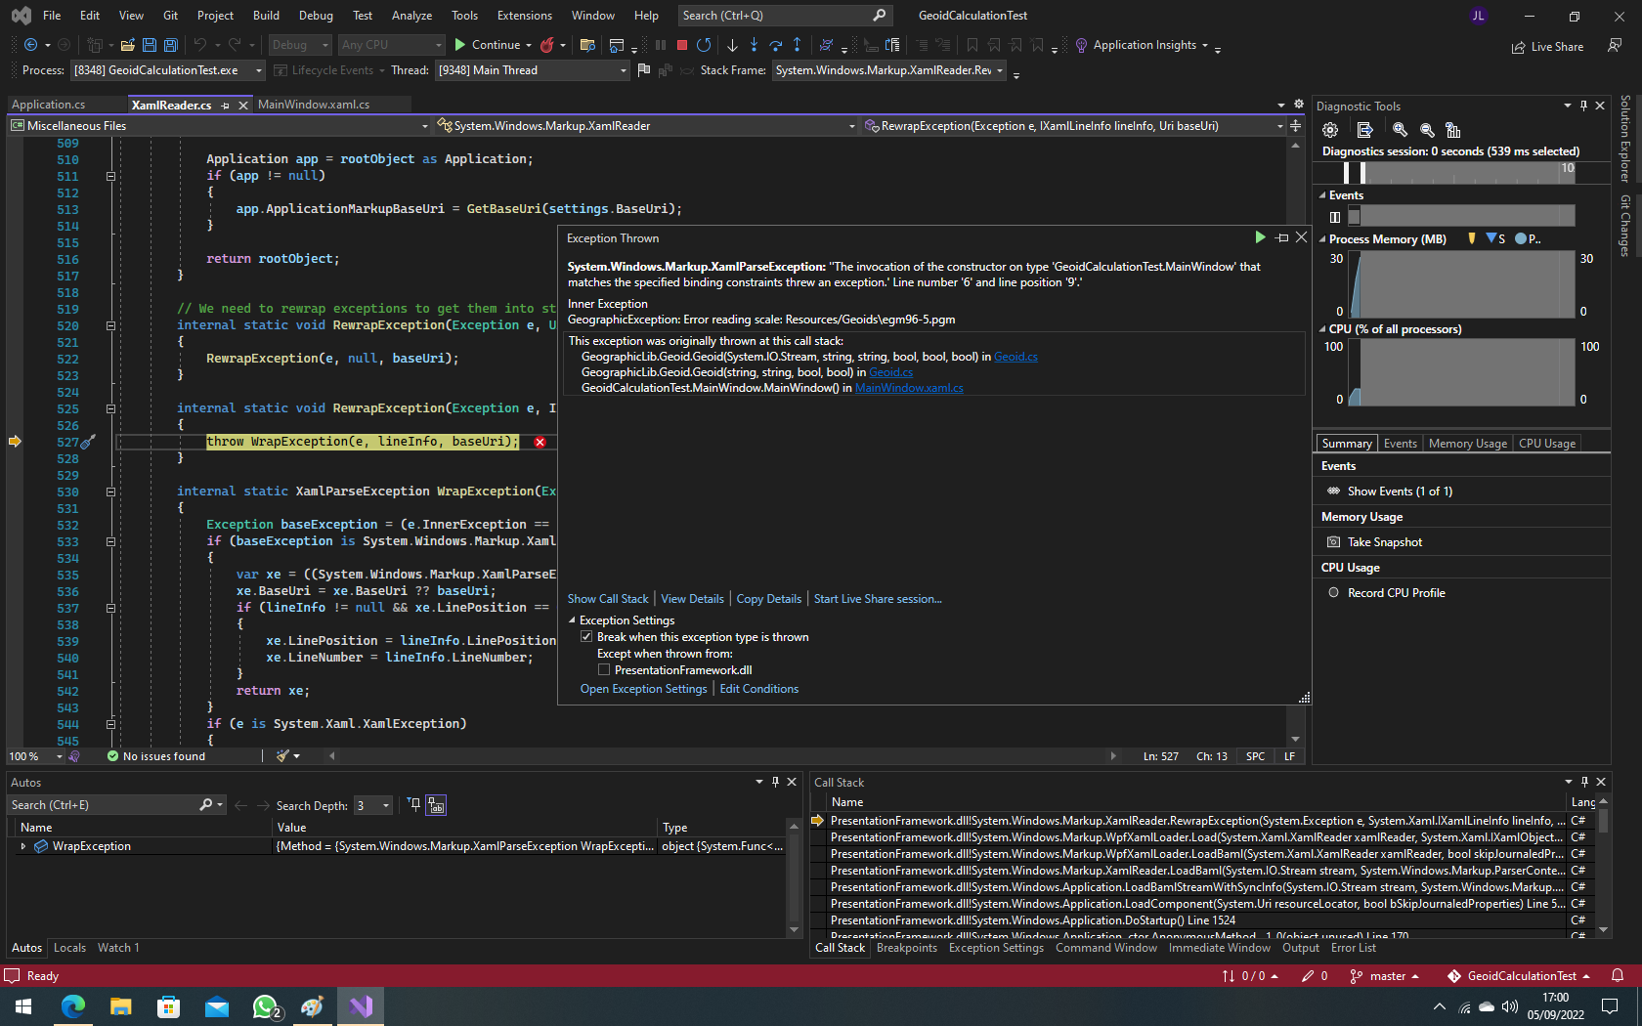1642x1026 pixels.
Task: Collapse the Process Memory (MB) graph
Action: click(1322, 239)
